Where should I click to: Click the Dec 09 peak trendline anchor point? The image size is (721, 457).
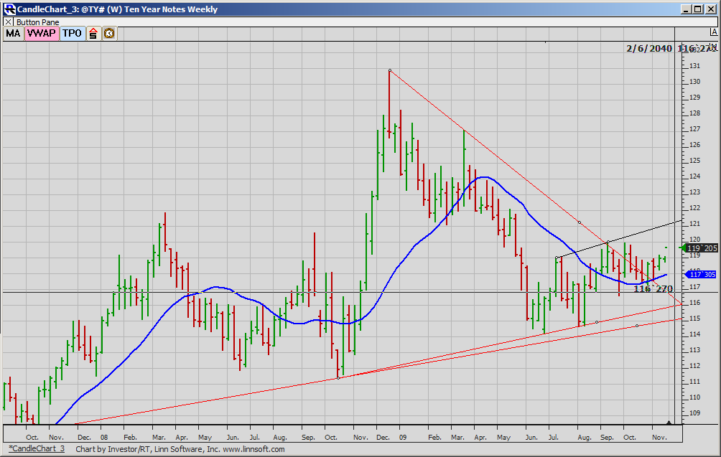389,70
